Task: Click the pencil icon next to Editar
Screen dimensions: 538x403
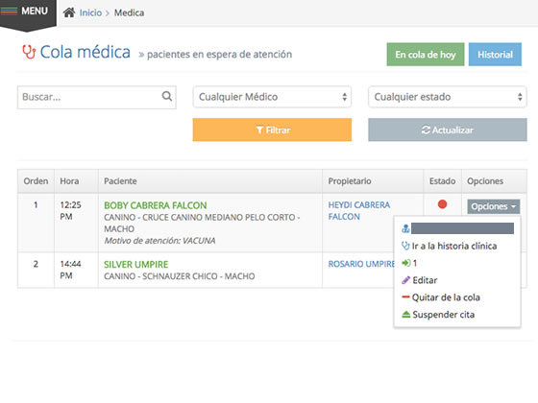Action: [x=405, y=280]
